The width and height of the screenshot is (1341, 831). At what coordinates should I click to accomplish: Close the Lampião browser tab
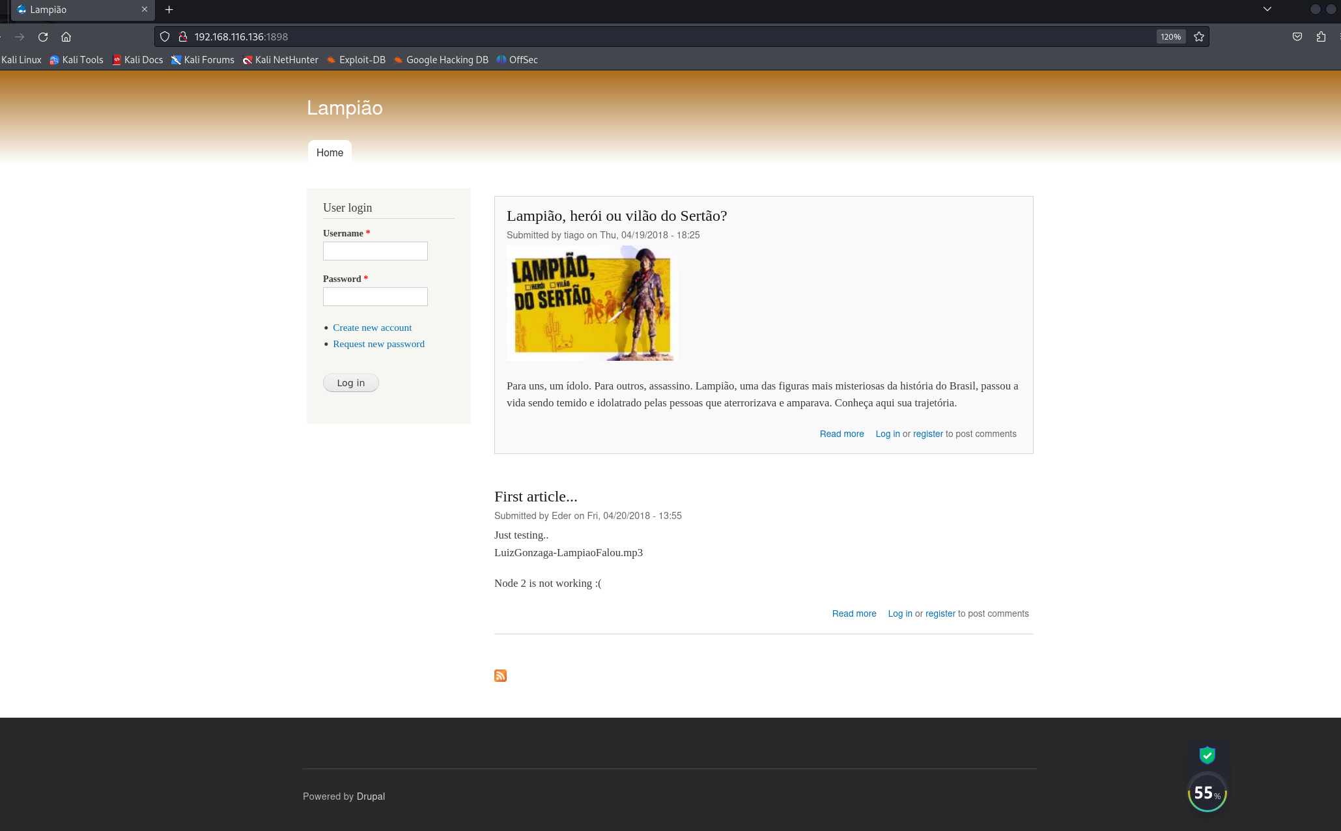pos(145,10)
